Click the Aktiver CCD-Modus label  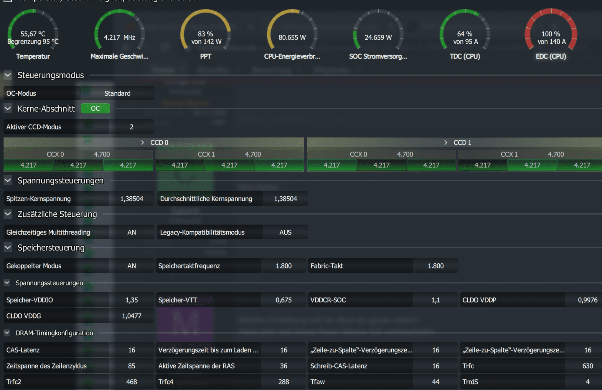[34, 127]
